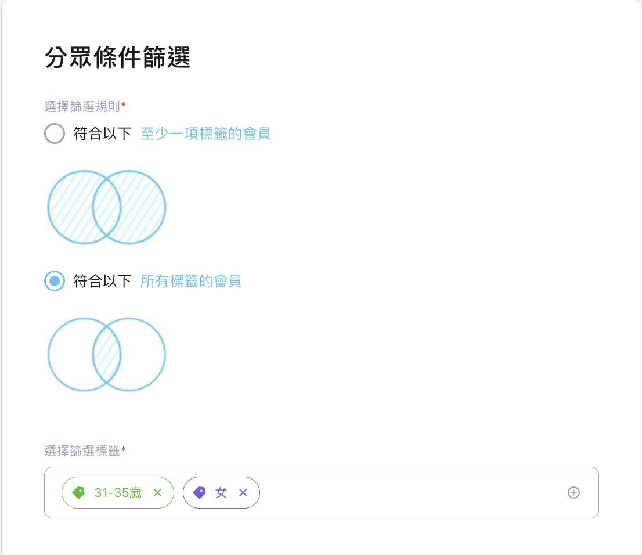
Task: Click the union Venn diagram illustration
Action: [106, 207]
